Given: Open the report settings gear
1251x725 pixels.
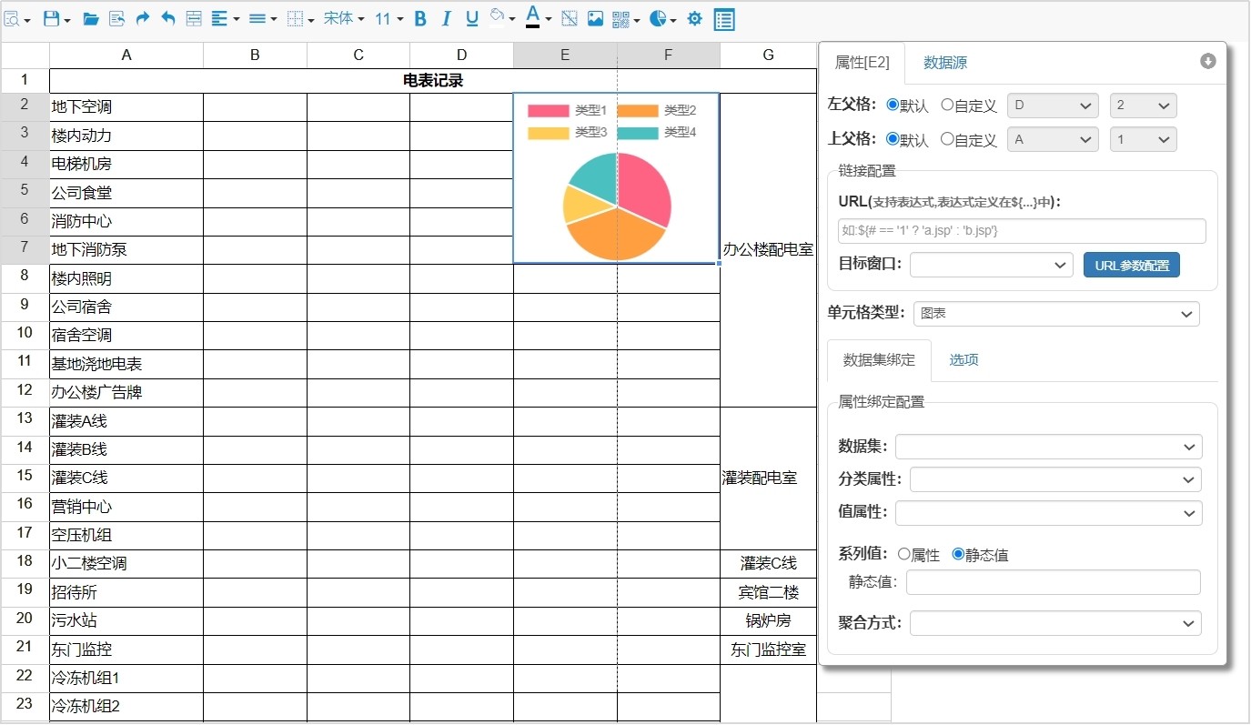Looking at the screenshot, I should [694, 18].
